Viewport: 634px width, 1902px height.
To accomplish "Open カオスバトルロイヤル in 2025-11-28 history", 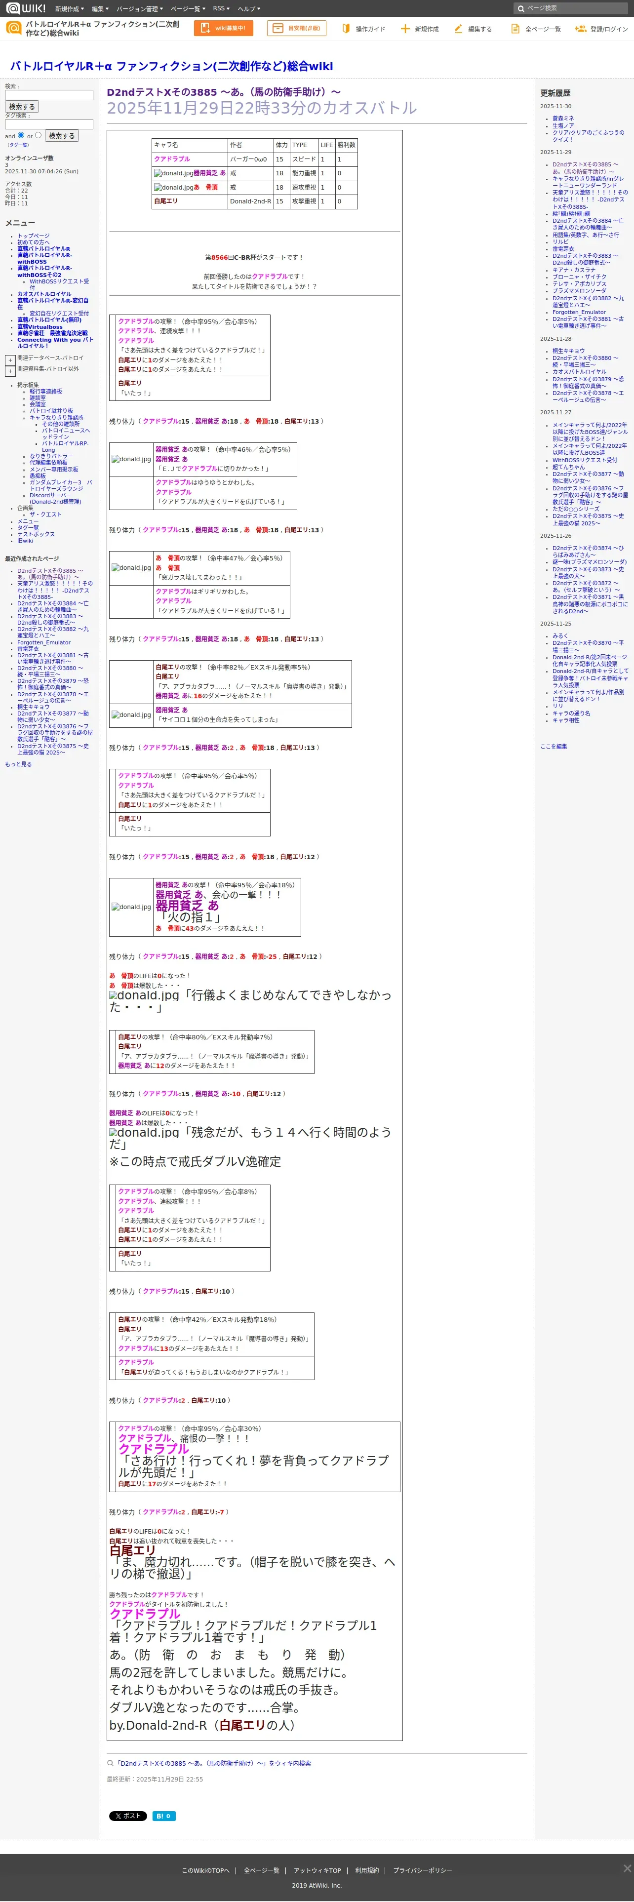I will click(579, 372).
